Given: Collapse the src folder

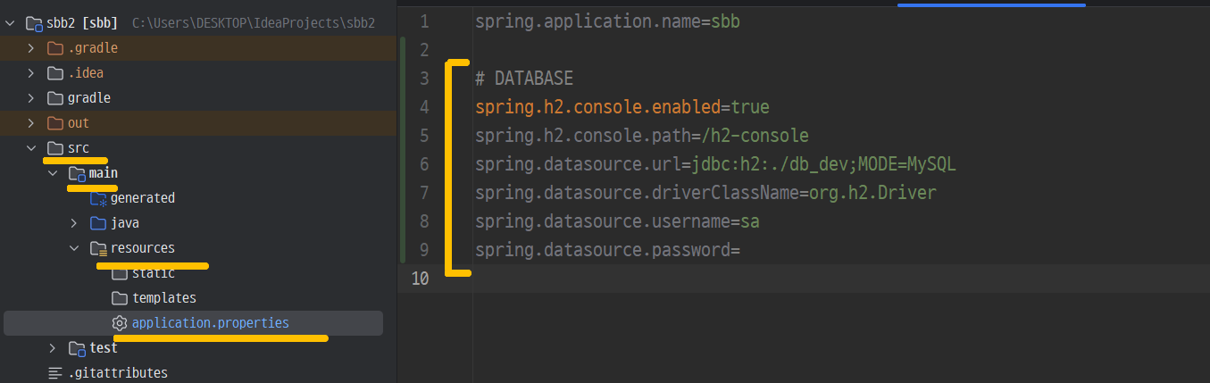Looking at the screenshot, I should 30,148.
